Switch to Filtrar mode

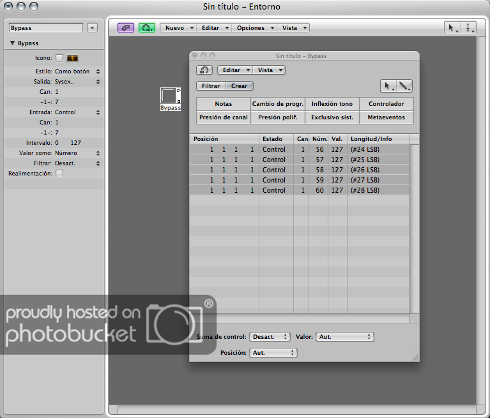click(x=211, y=86)
